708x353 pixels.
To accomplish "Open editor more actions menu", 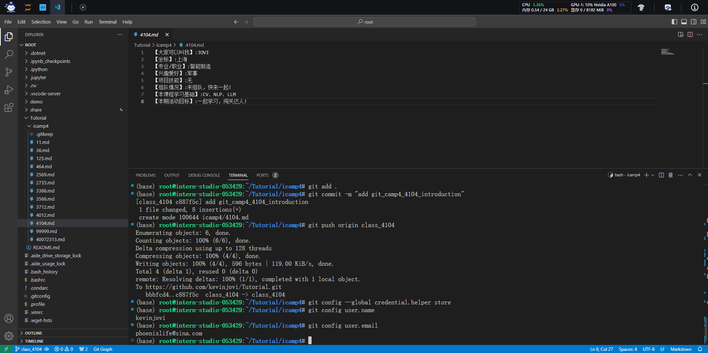I will [700, 35].
